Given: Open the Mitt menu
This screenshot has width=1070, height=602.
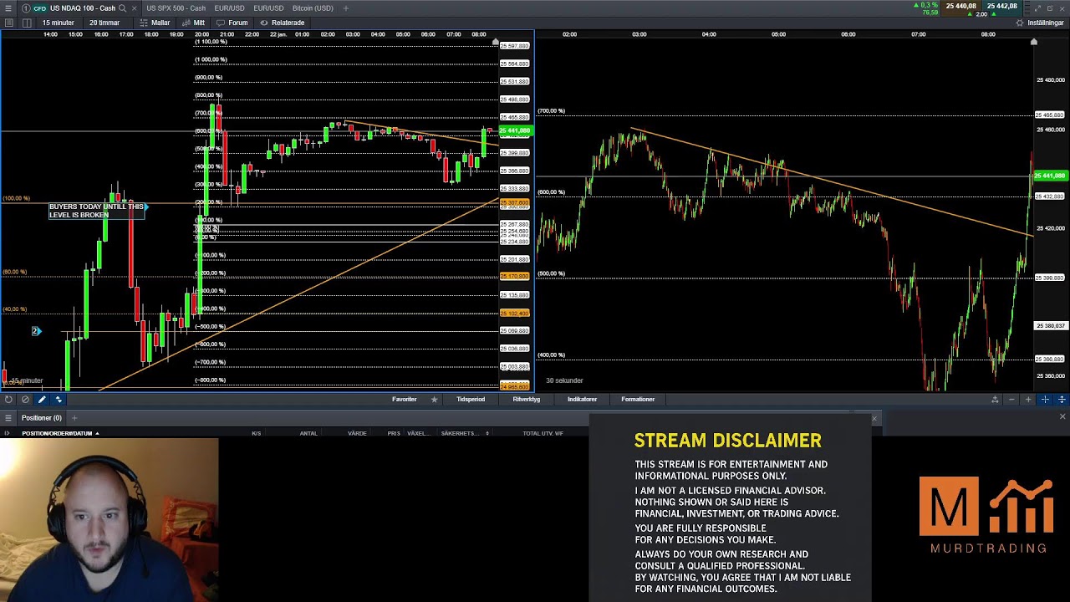Looking at the screenshot, I should click(194, 23).
